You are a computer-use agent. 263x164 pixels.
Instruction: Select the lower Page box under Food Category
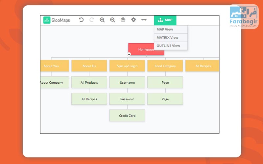click(x=165, y=99)
